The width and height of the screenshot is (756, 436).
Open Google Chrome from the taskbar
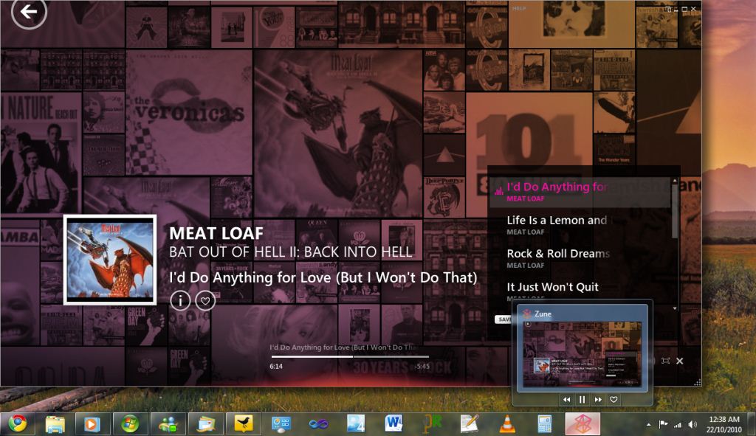coord(18,424)
